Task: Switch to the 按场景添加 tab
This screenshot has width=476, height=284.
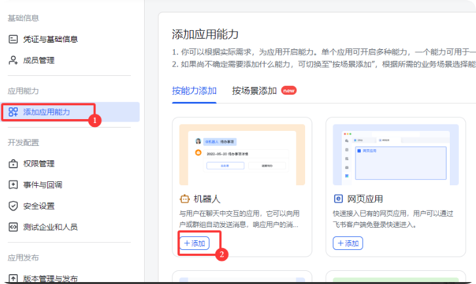Action: [x=254, y=91]
